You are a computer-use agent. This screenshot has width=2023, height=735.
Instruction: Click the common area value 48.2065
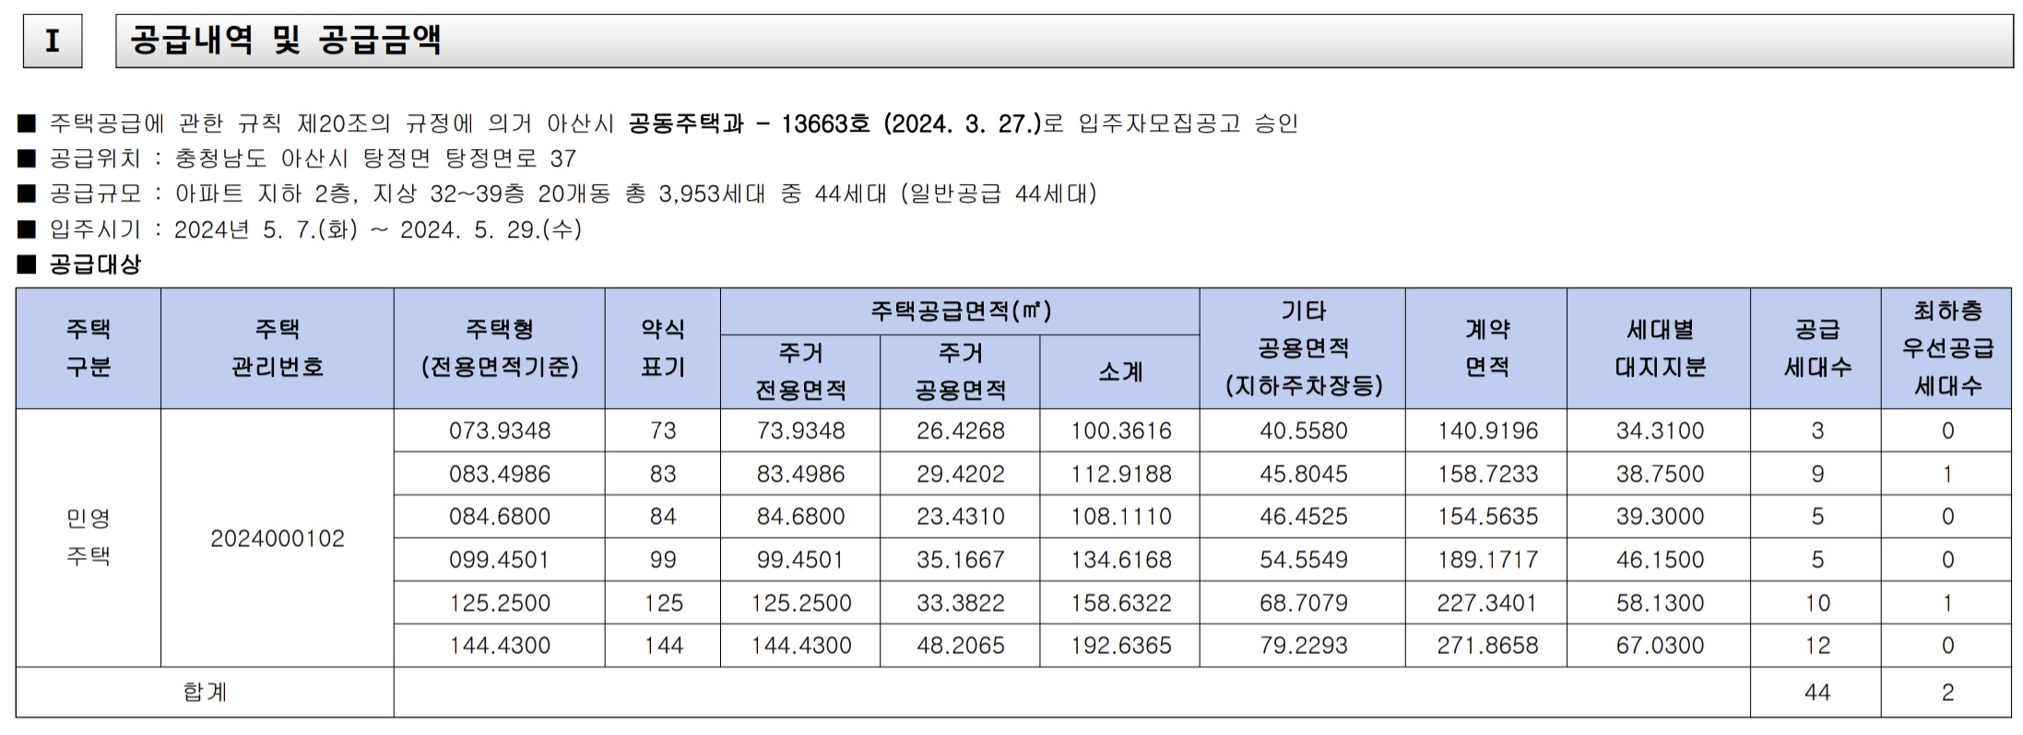(x=960, y=646)
